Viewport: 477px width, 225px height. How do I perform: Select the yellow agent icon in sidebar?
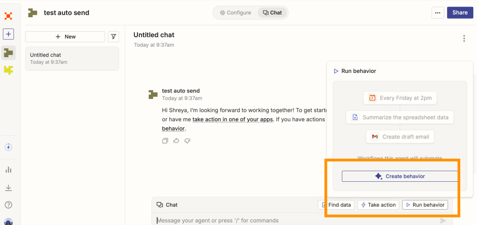(8, 70)
